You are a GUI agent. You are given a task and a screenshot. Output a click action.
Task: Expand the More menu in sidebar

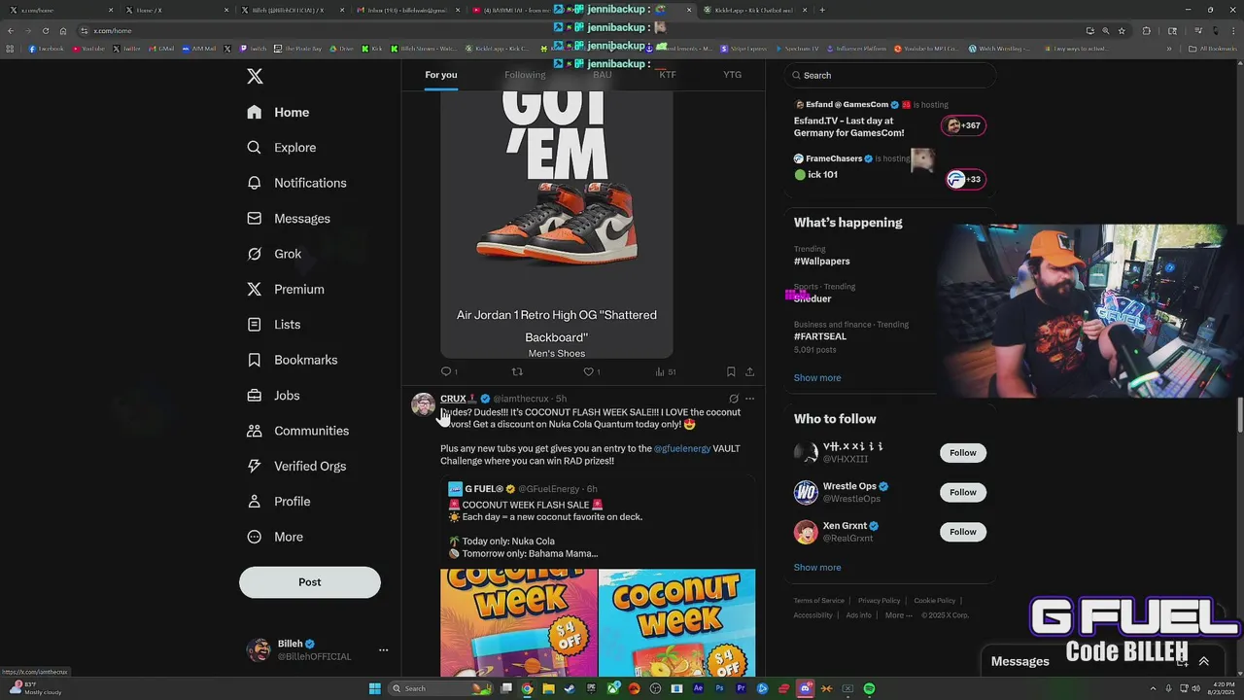coord(274,537)
